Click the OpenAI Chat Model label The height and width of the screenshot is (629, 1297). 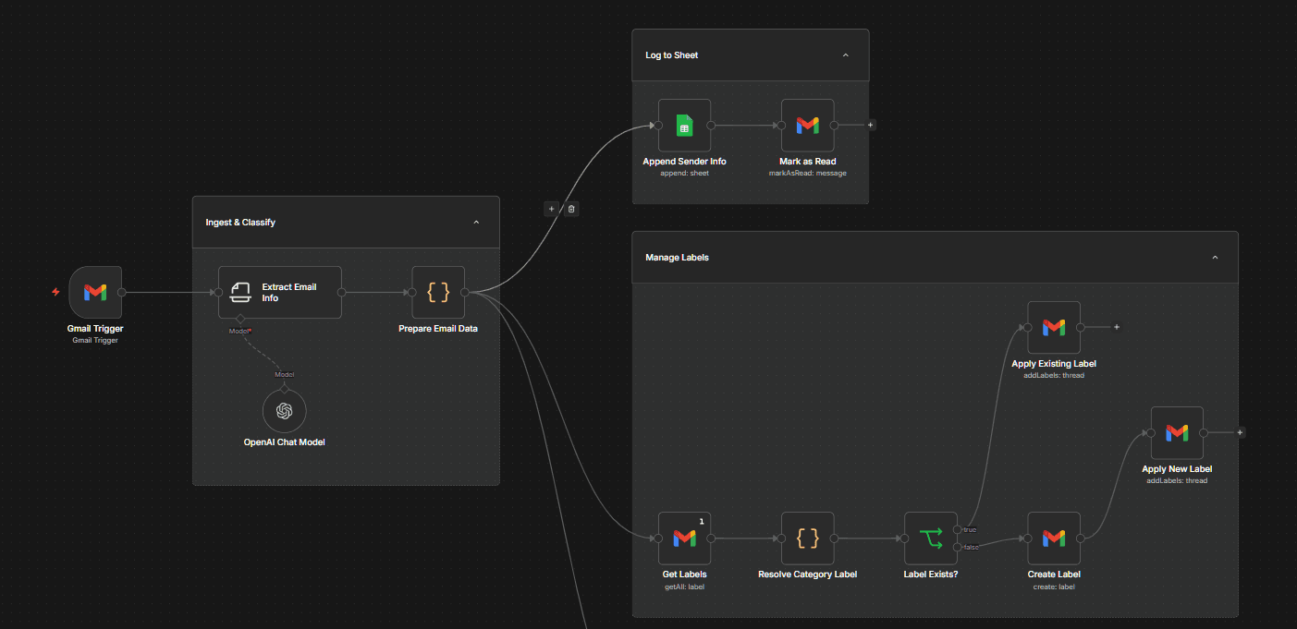284,442
